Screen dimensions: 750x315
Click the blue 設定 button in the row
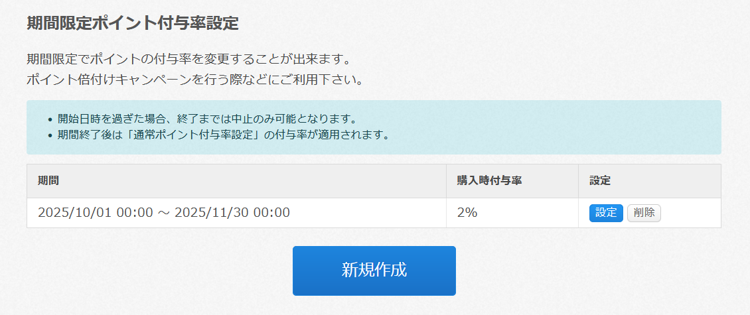[605, 213]
